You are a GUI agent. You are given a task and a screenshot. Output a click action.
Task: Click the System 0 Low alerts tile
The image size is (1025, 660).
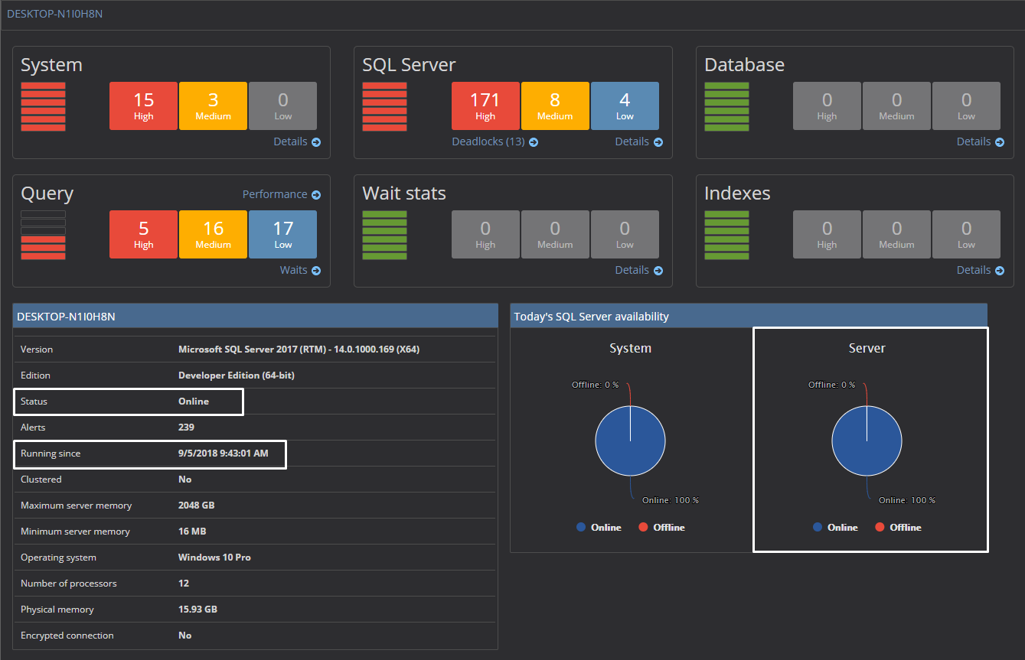tap(282, 106)
